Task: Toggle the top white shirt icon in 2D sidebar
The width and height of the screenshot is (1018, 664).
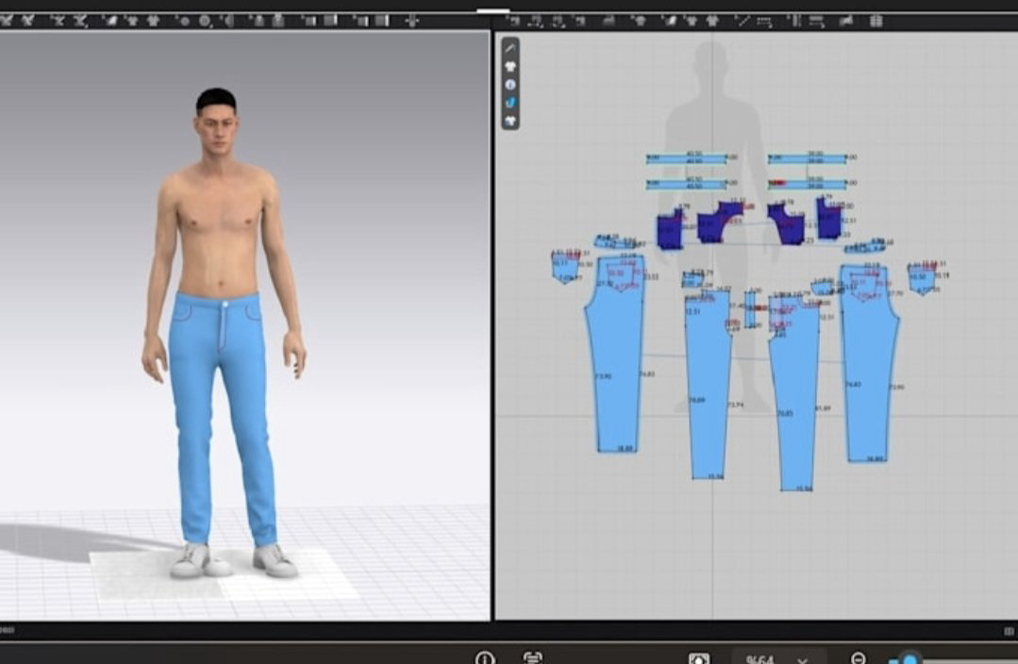Action: (x=510, y=66)
